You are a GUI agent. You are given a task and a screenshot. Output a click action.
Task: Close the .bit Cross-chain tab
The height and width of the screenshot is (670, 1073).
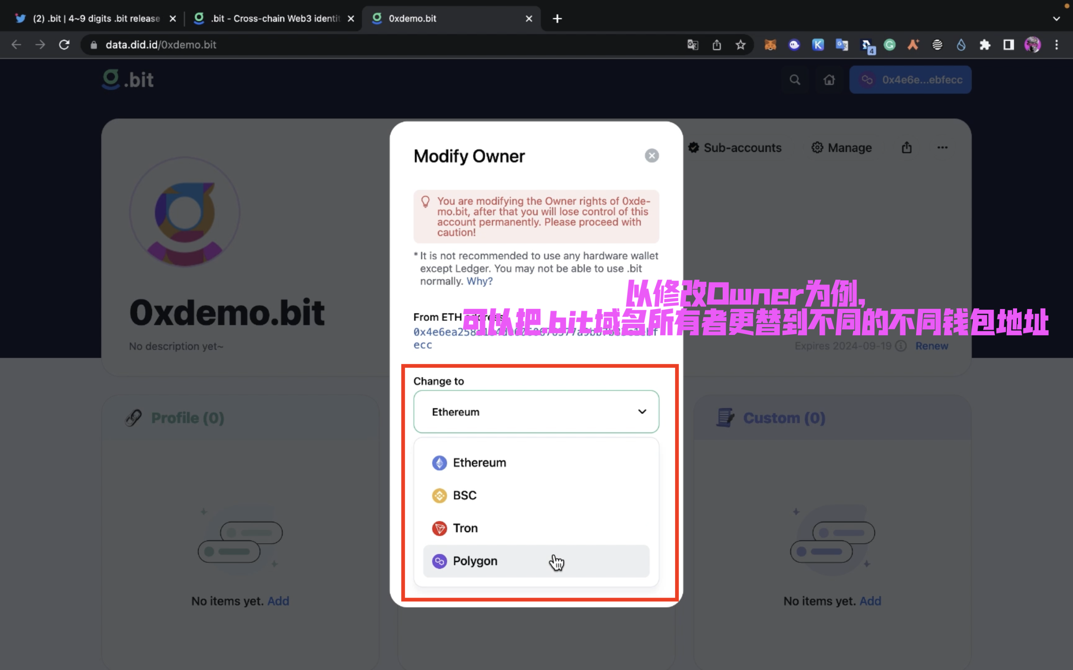351,19
